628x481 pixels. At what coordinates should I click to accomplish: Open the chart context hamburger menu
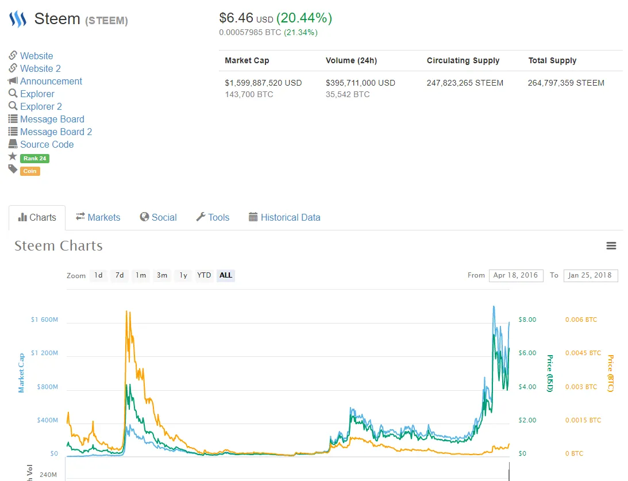pyautogui.click(x=611, y=246)
